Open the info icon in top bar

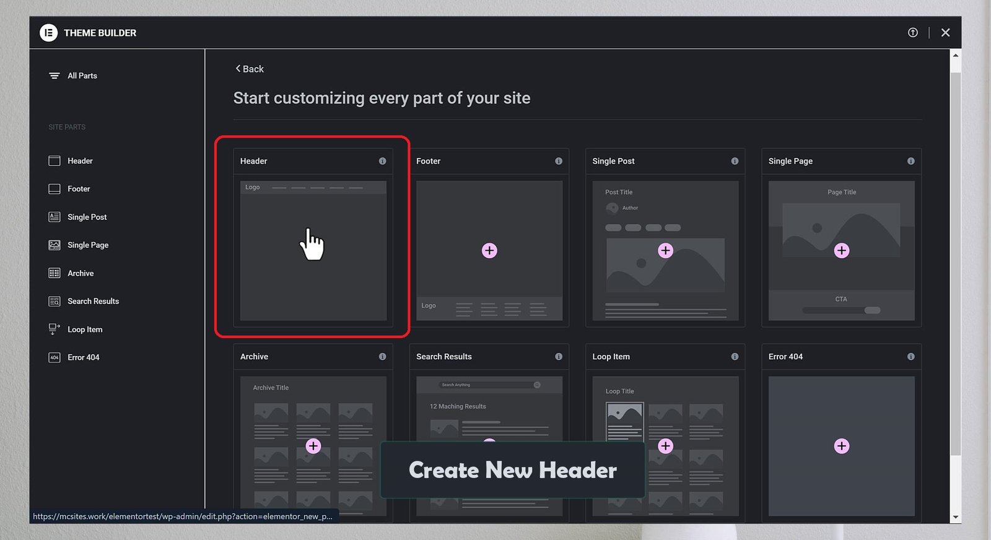point(913,33)
